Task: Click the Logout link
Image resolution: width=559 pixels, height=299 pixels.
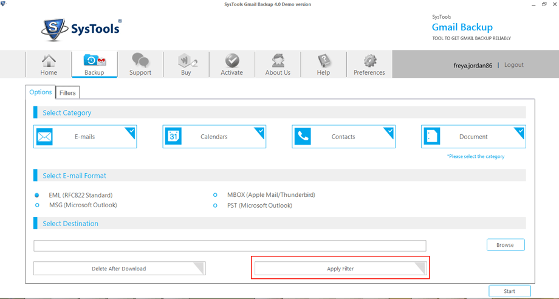Action: 513,65
